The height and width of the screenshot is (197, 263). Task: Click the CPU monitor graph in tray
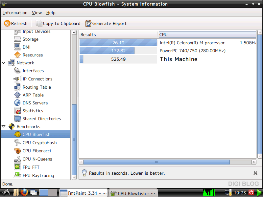pos(209,193)
